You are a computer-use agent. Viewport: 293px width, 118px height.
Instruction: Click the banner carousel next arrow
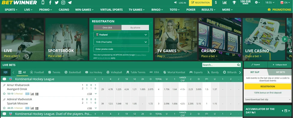(x=285, y=39)
